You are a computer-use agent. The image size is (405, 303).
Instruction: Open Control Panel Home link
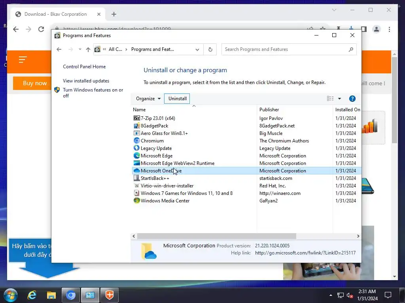(x=84, y=66)
